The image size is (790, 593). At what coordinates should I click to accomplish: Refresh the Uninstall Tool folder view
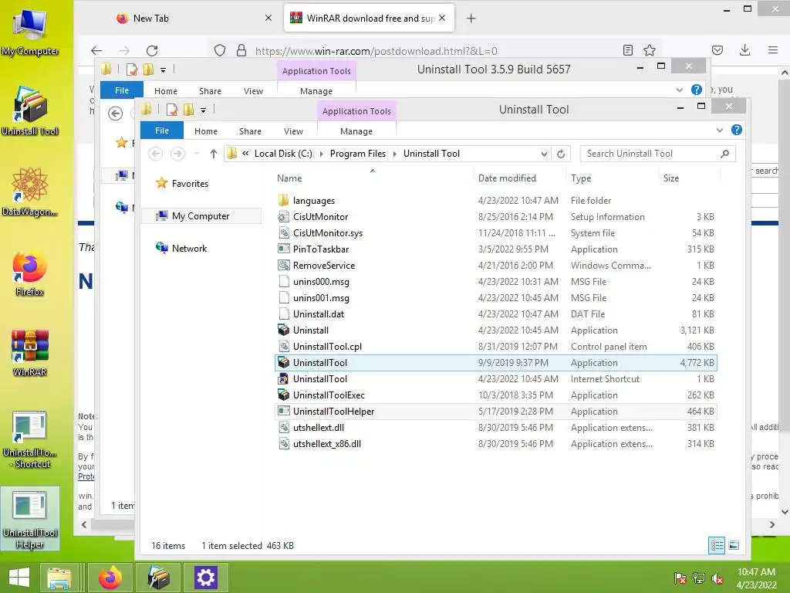tap(561, 154)
